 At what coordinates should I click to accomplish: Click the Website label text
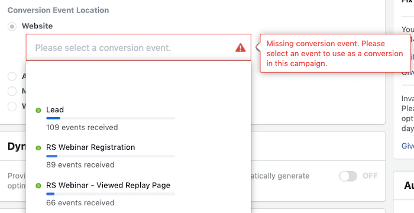click(x=37, y=26)
